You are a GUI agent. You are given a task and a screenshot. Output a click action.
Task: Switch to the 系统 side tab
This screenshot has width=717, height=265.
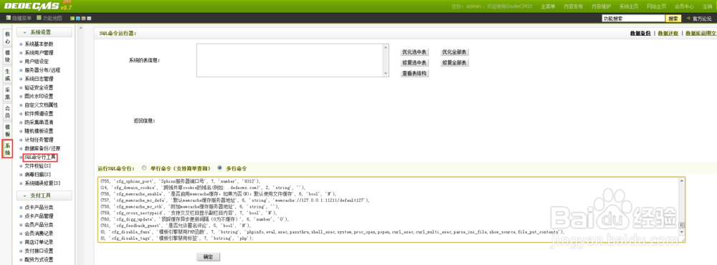7,148
